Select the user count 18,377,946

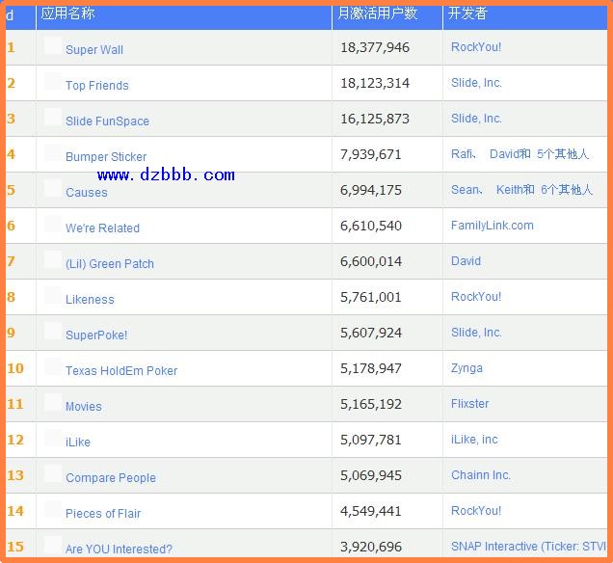375,47
